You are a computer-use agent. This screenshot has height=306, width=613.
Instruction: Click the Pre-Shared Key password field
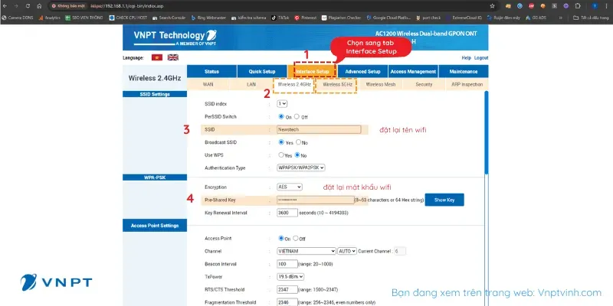coord(316,200)
